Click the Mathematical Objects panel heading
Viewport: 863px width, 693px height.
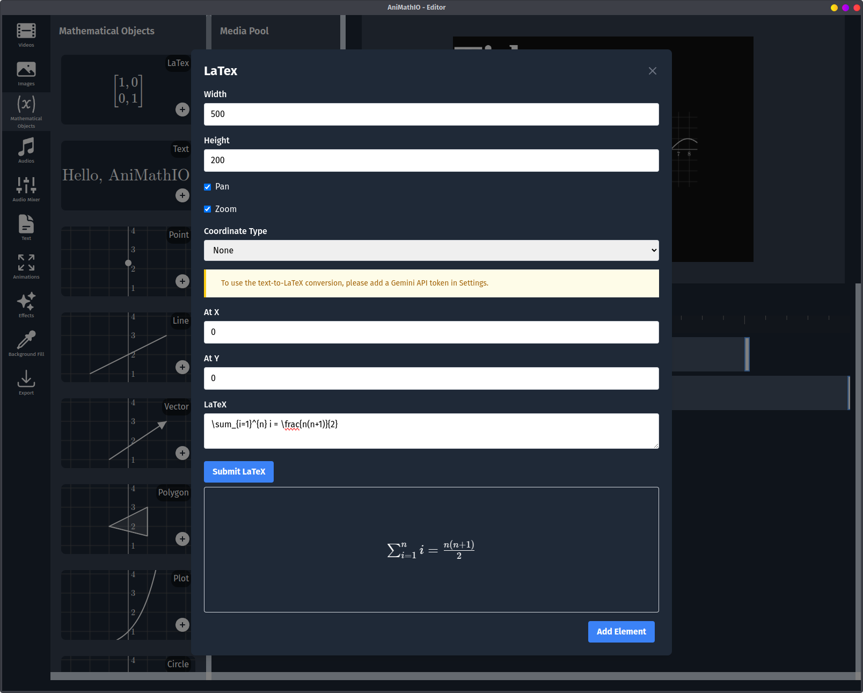click(x=107, y=31)
